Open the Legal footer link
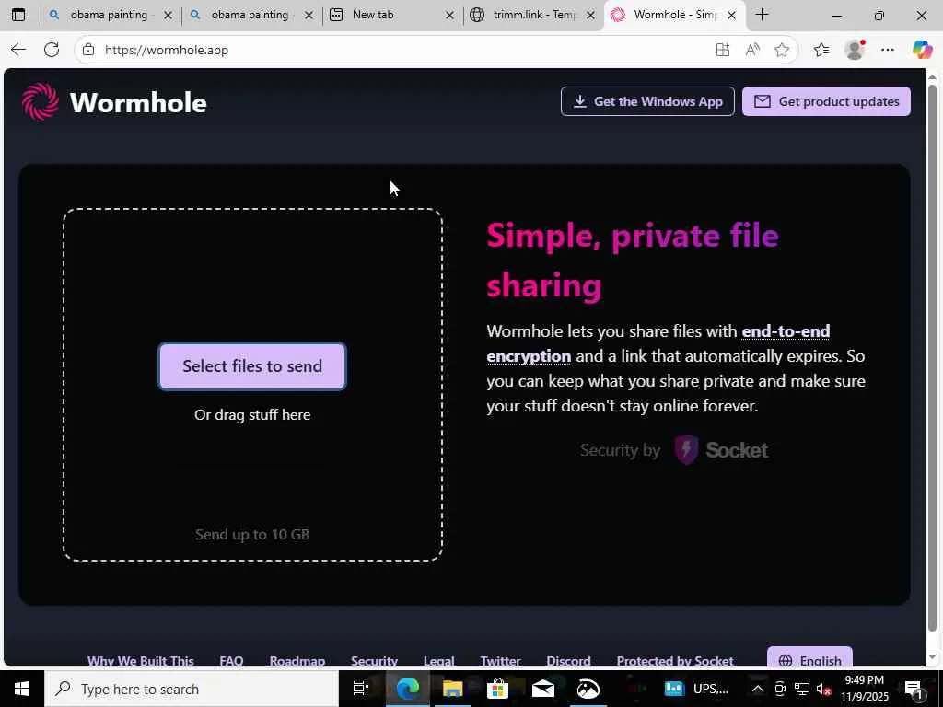 pyautogui.click(x=438, y=661)
